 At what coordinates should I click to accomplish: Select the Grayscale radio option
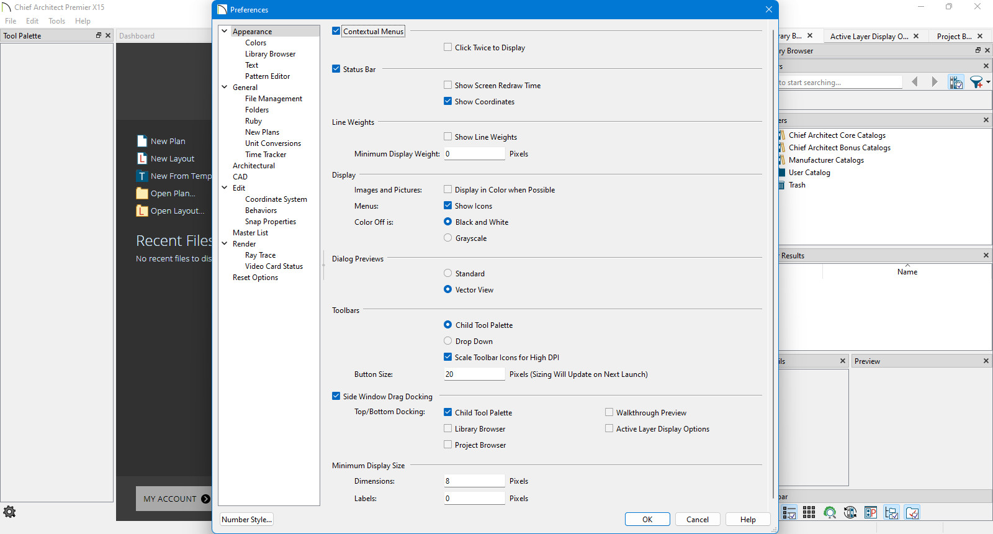tap(447, 238)
